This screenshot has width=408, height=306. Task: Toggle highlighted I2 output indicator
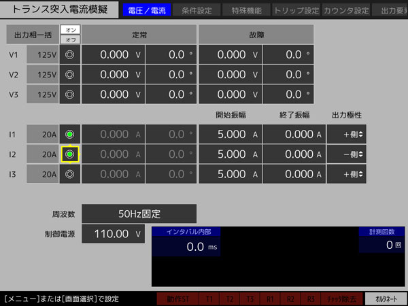69,154
